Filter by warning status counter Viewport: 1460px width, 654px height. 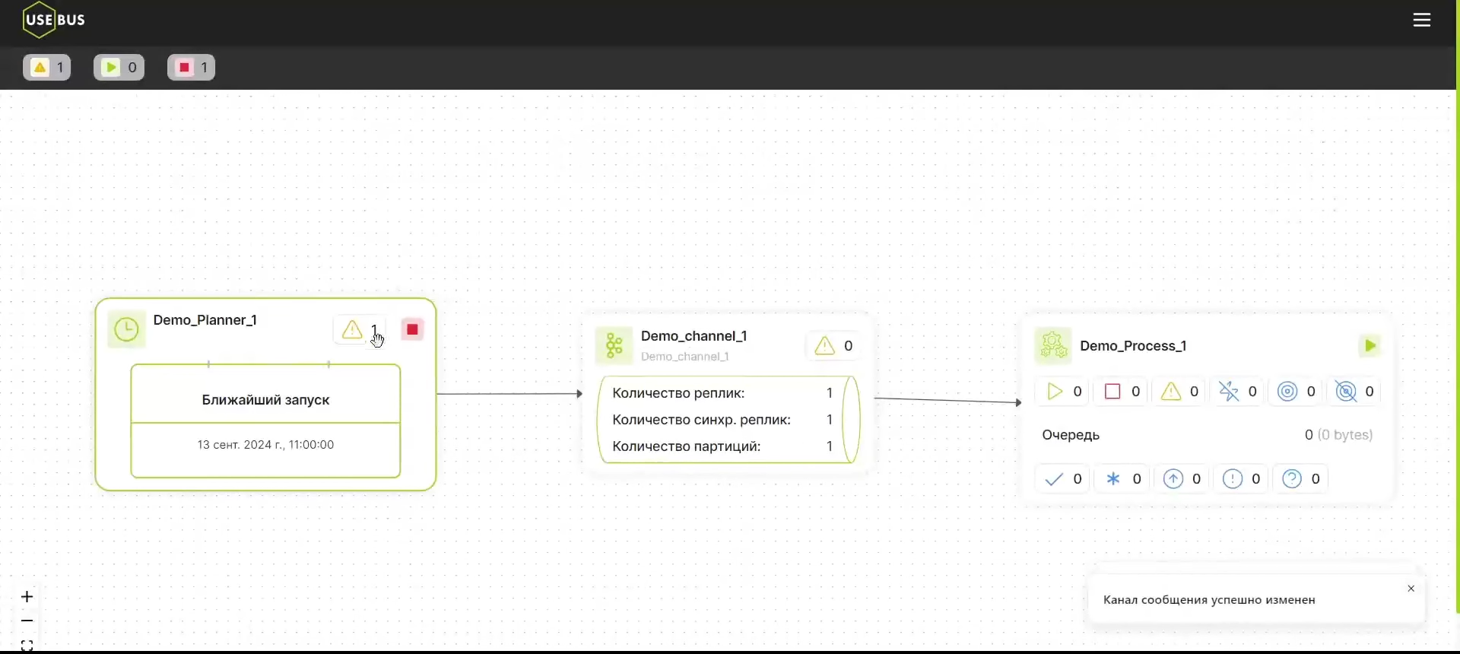(47, 68)
